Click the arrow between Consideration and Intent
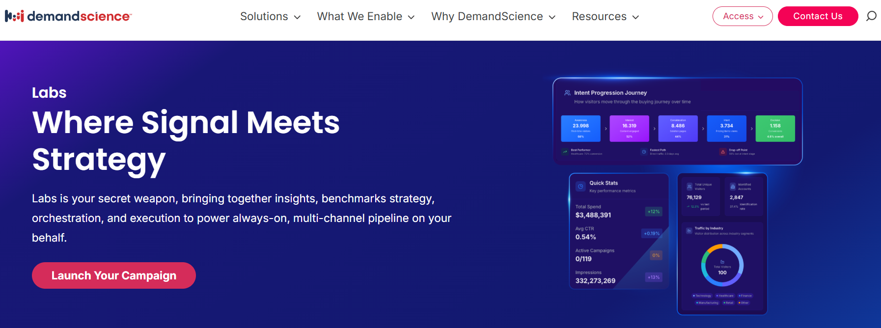 [703, 129]
